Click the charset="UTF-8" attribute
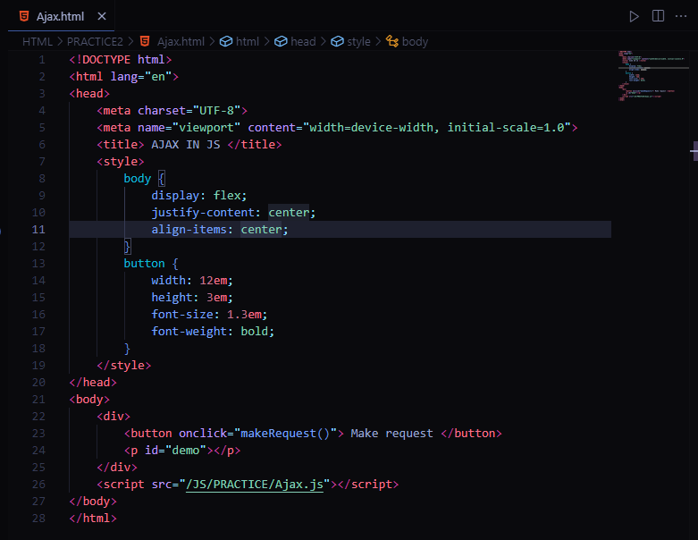Screen dimensions: 698x540 (x=189, y=110)
